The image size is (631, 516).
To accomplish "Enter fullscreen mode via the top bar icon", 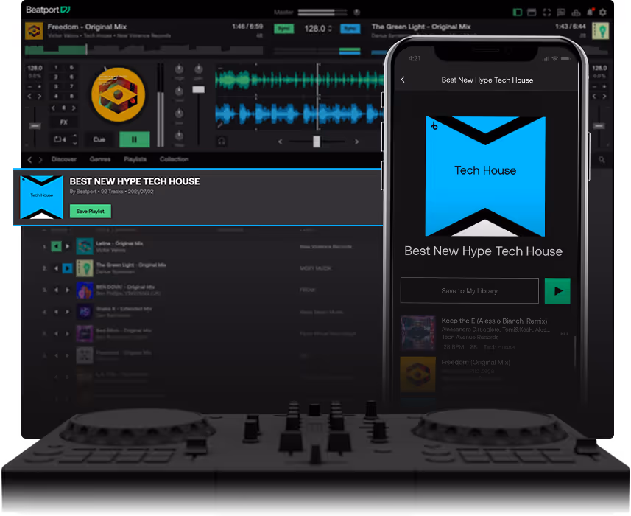I will [x=546, y=13].
